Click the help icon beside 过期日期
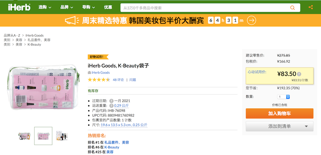Screen dimensions: 321x155 111,101
